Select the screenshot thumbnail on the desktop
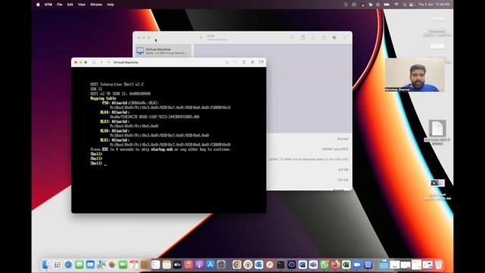 (437, 184)
